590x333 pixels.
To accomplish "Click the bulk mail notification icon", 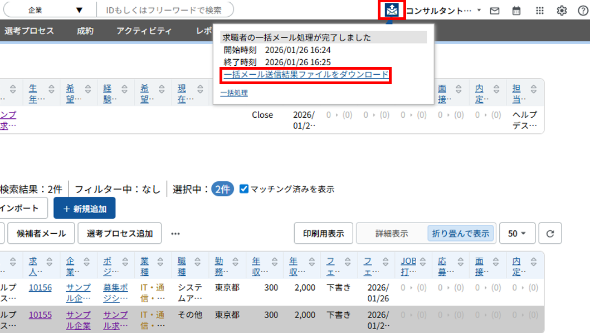I will (x=392, y=11).
